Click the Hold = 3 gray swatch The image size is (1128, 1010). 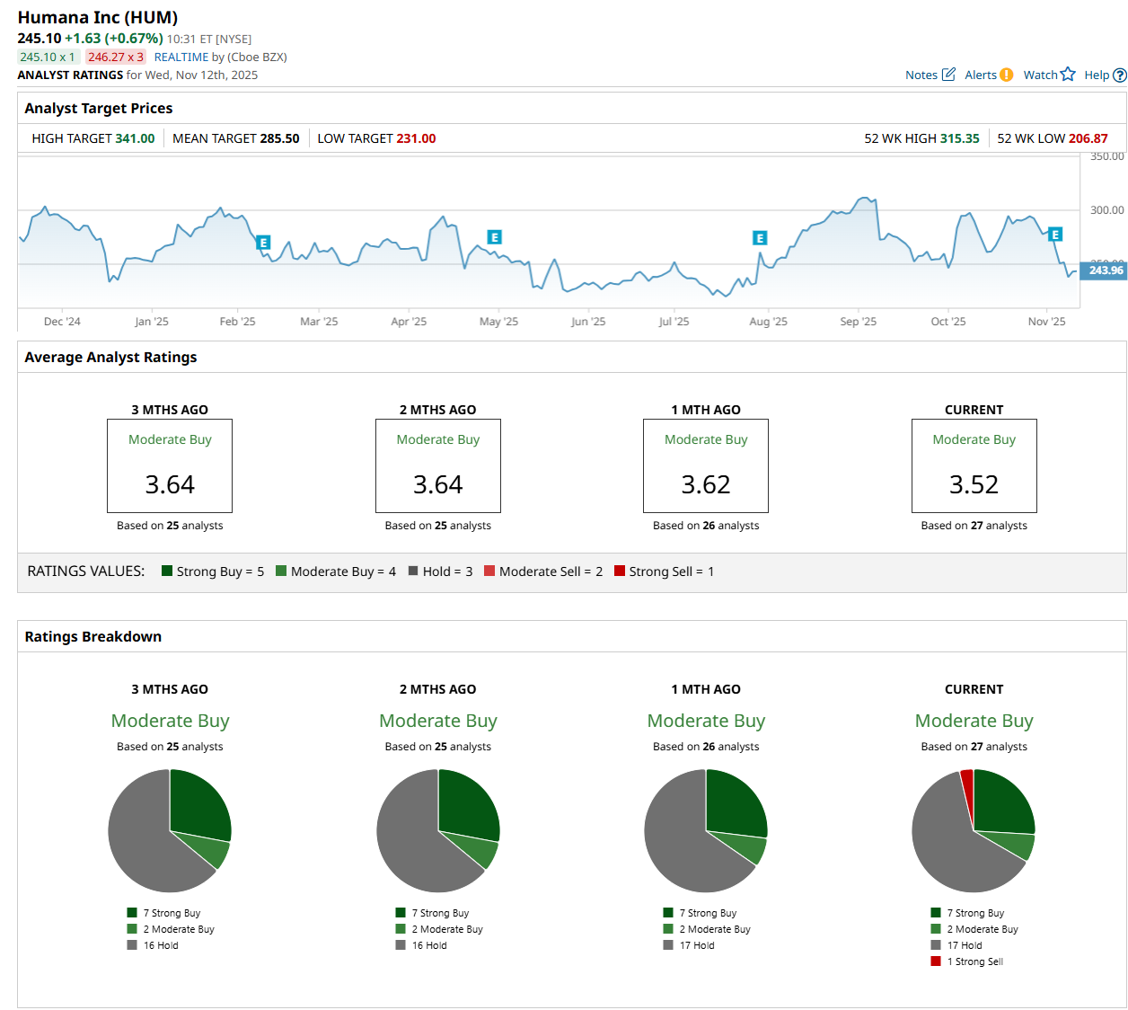tap(413, 571)
